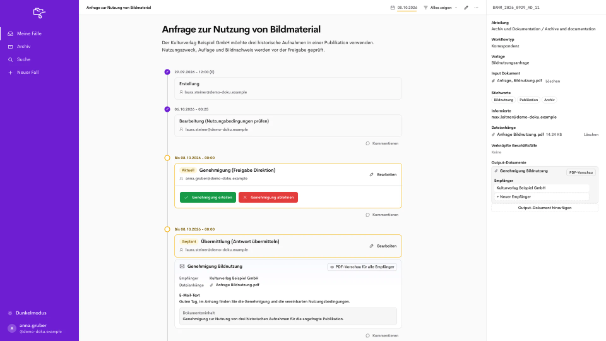Click the pencil edit icon in header
This screenshot has height=341, width=606.
[x=466, y=8]
